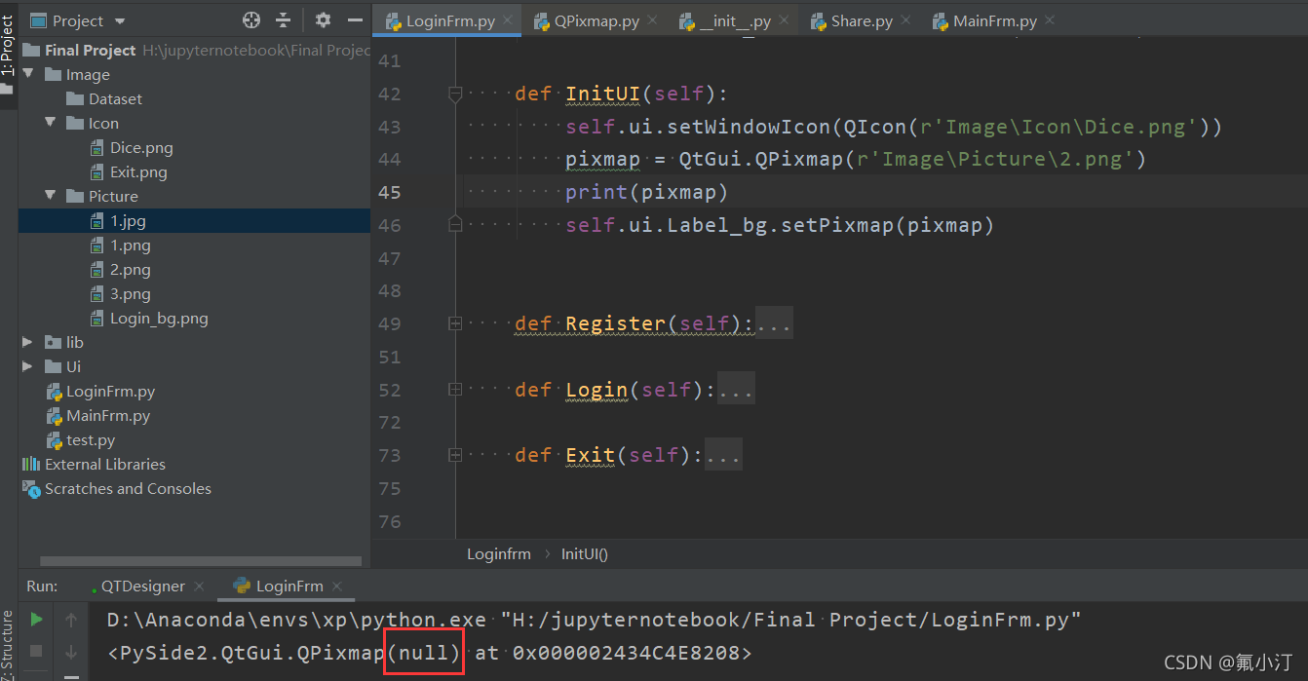This screenshot has width=1308, height=681.
Task: Expand the Ui folder
Action: click(x=28, y=367)
